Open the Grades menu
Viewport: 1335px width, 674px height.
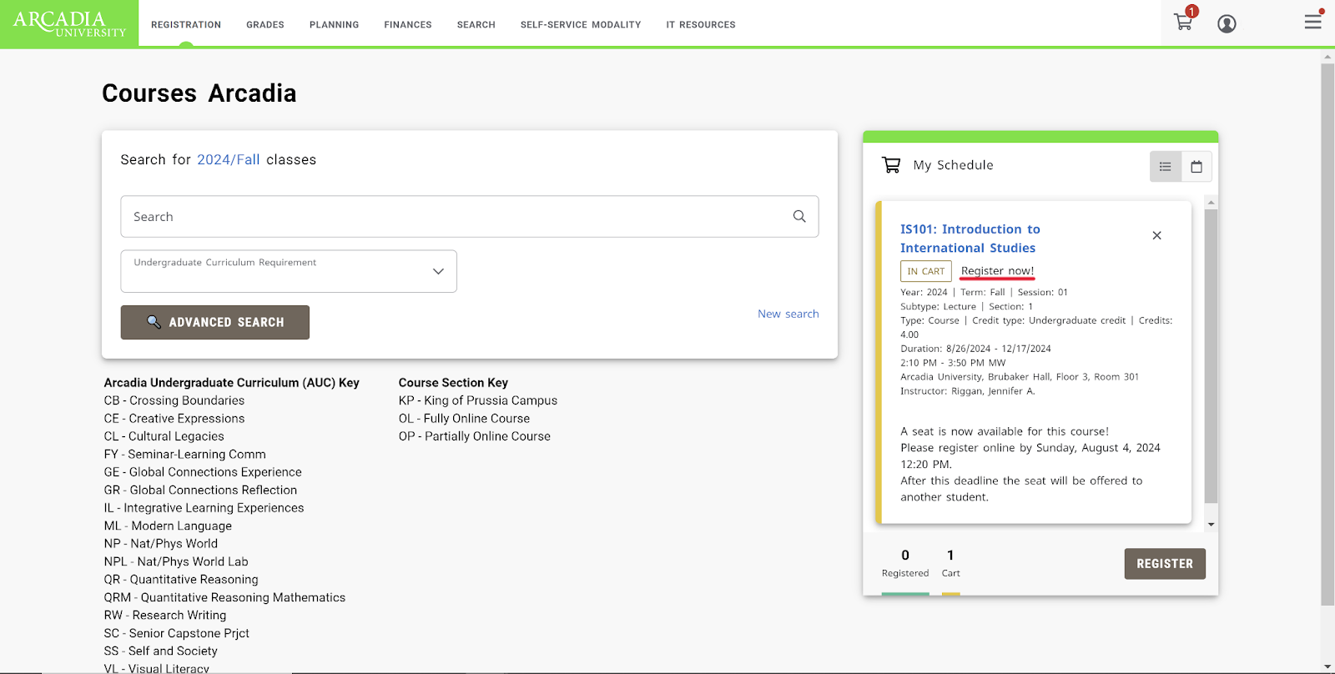265,25
